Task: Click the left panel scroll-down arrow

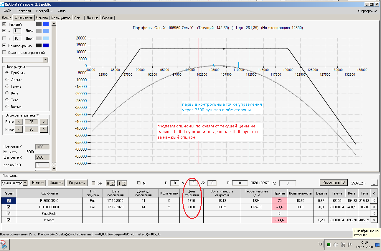Action: [x=54, y=169]
